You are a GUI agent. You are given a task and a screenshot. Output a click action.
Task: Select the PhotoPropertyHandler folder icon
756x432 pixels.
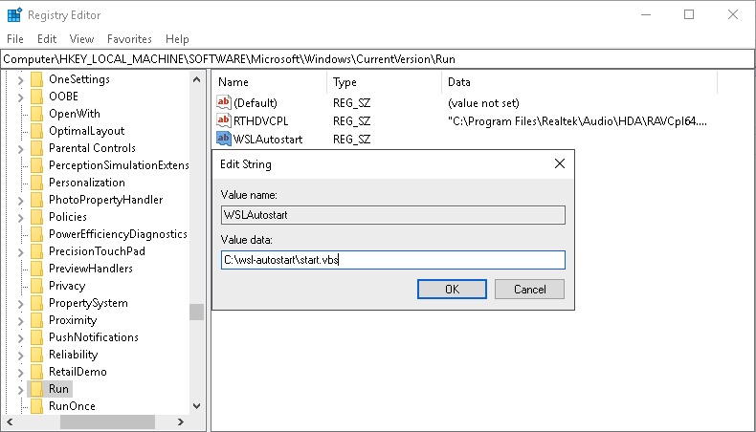(36, 200)
